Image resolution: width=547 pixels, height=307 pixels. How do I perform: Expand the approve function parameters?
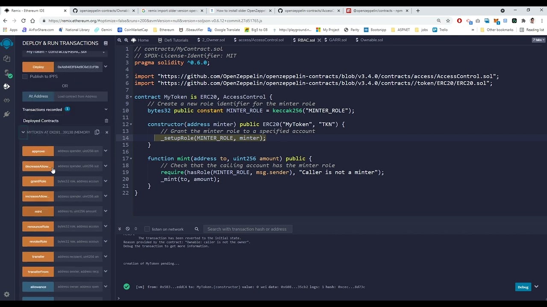point(106,151)
